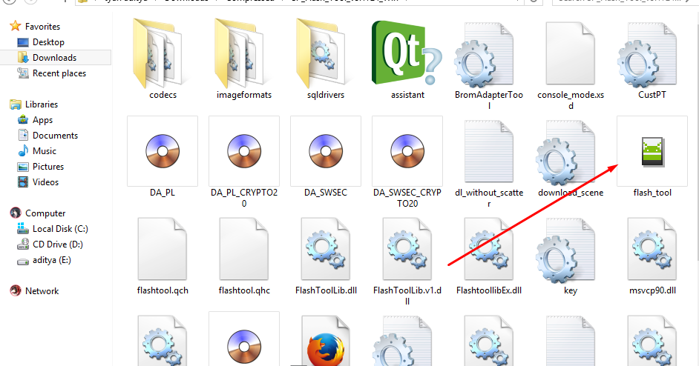Click the key file name label
The image size is (699, 366).
pos(571,290)
